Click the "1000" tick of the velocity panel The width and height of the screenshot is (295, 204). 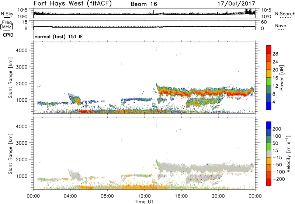21,176
